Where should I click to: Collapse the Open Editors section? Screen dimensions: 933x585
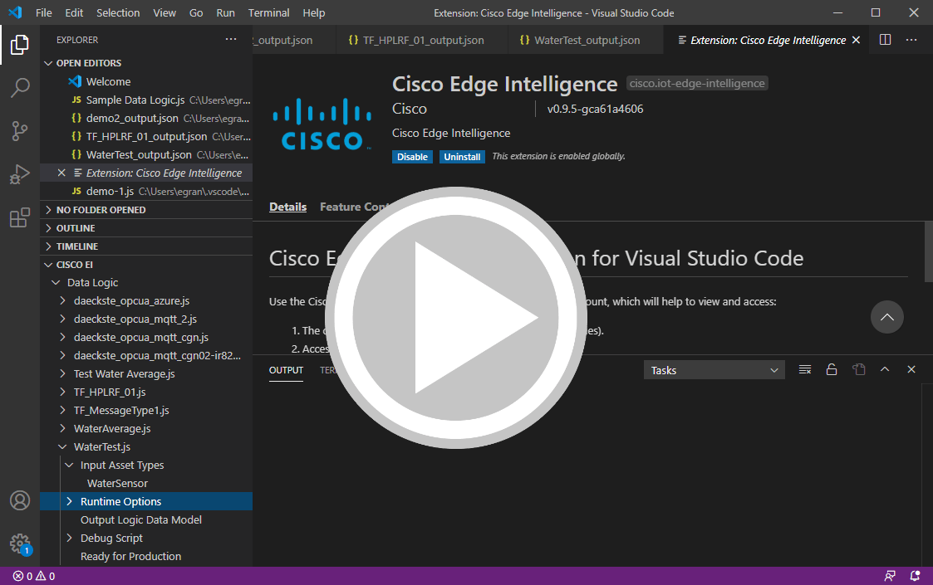(x=145, y=63)
